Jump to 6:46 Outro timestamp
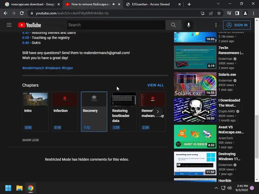The width and height of the screenshot is (259, 194). click(x=26, y=43)
